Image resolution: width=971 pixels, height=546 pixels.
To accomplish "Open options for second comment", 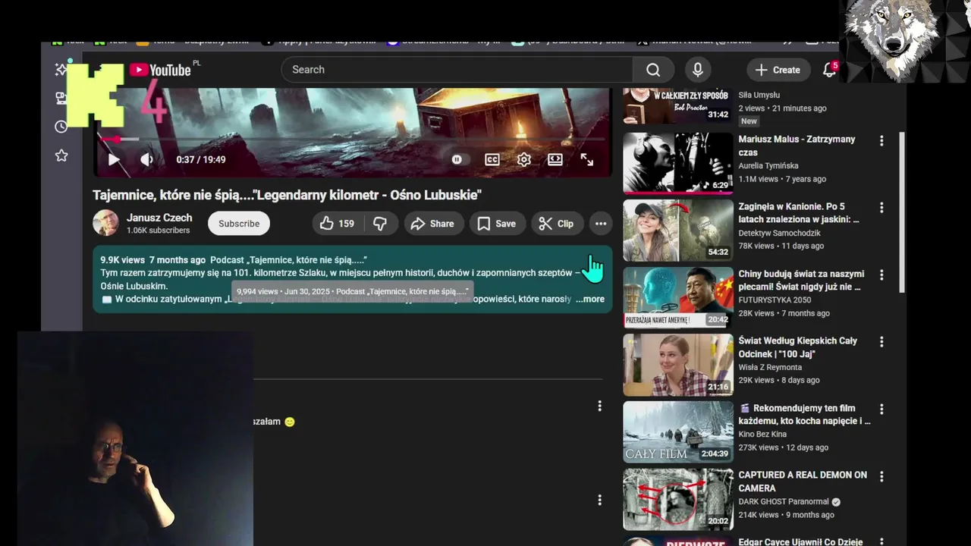I will tap(599, 500).
